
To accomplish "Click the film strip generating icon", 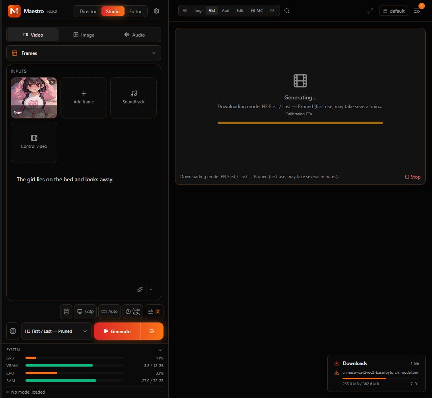I will click(300, 81).
